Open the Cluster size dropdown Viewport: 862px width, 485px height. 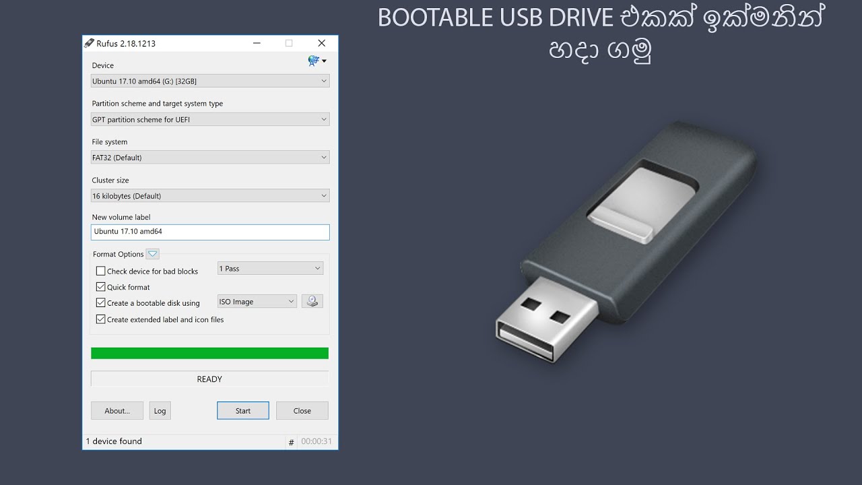pos(210,196)
